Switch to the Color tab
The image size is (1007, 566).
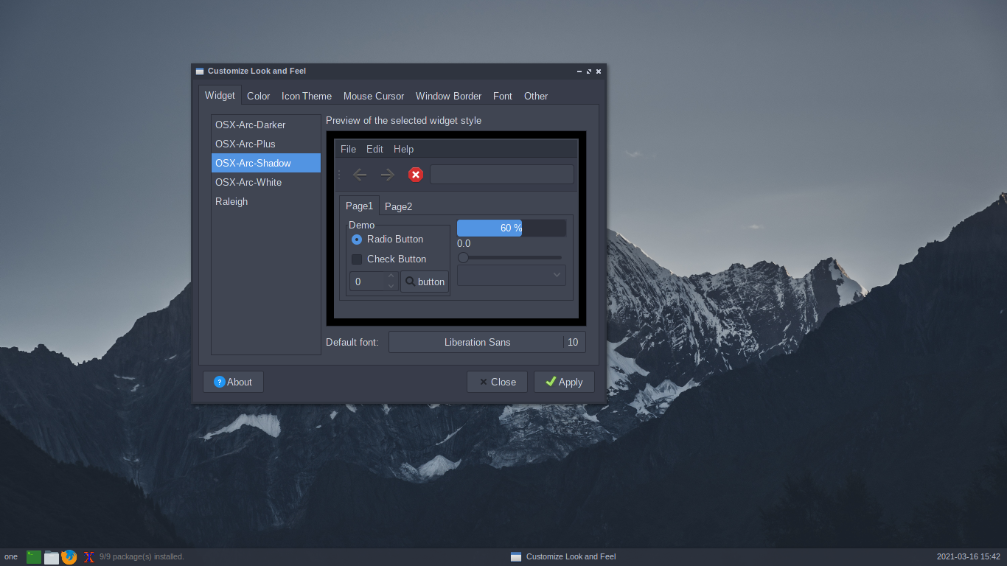(259, 96)
